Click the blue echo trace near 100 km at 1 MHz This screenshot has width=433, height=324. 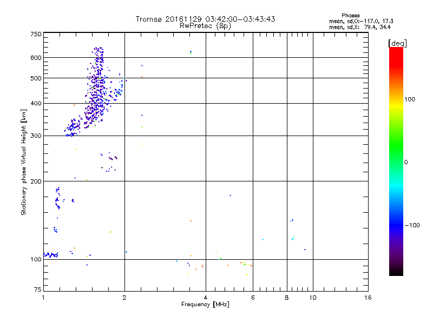coord(51,255)
